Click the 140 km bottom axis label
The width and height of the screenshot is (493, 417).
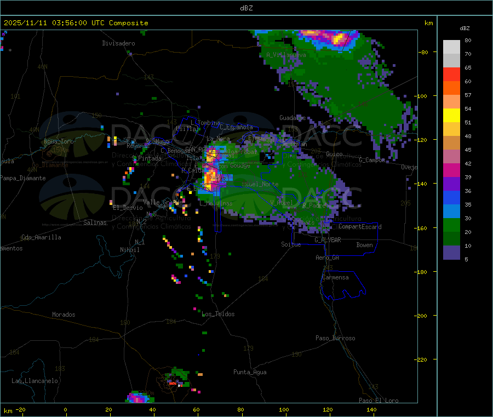[x=371, y=409]
